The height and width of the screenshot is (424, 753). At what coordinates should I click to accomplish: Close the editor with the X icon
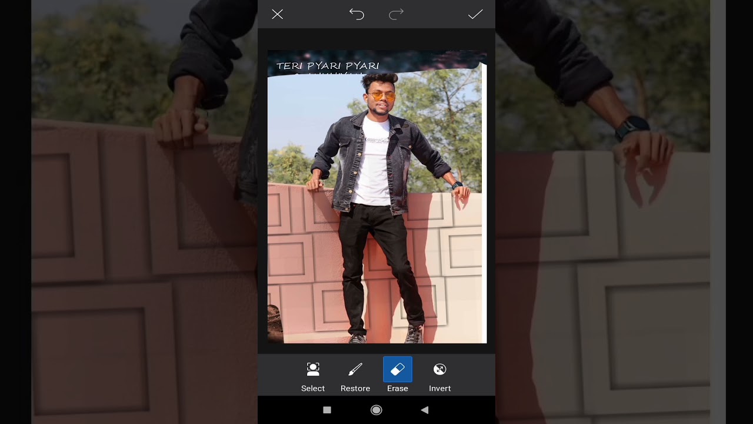[x=278, y=14]
